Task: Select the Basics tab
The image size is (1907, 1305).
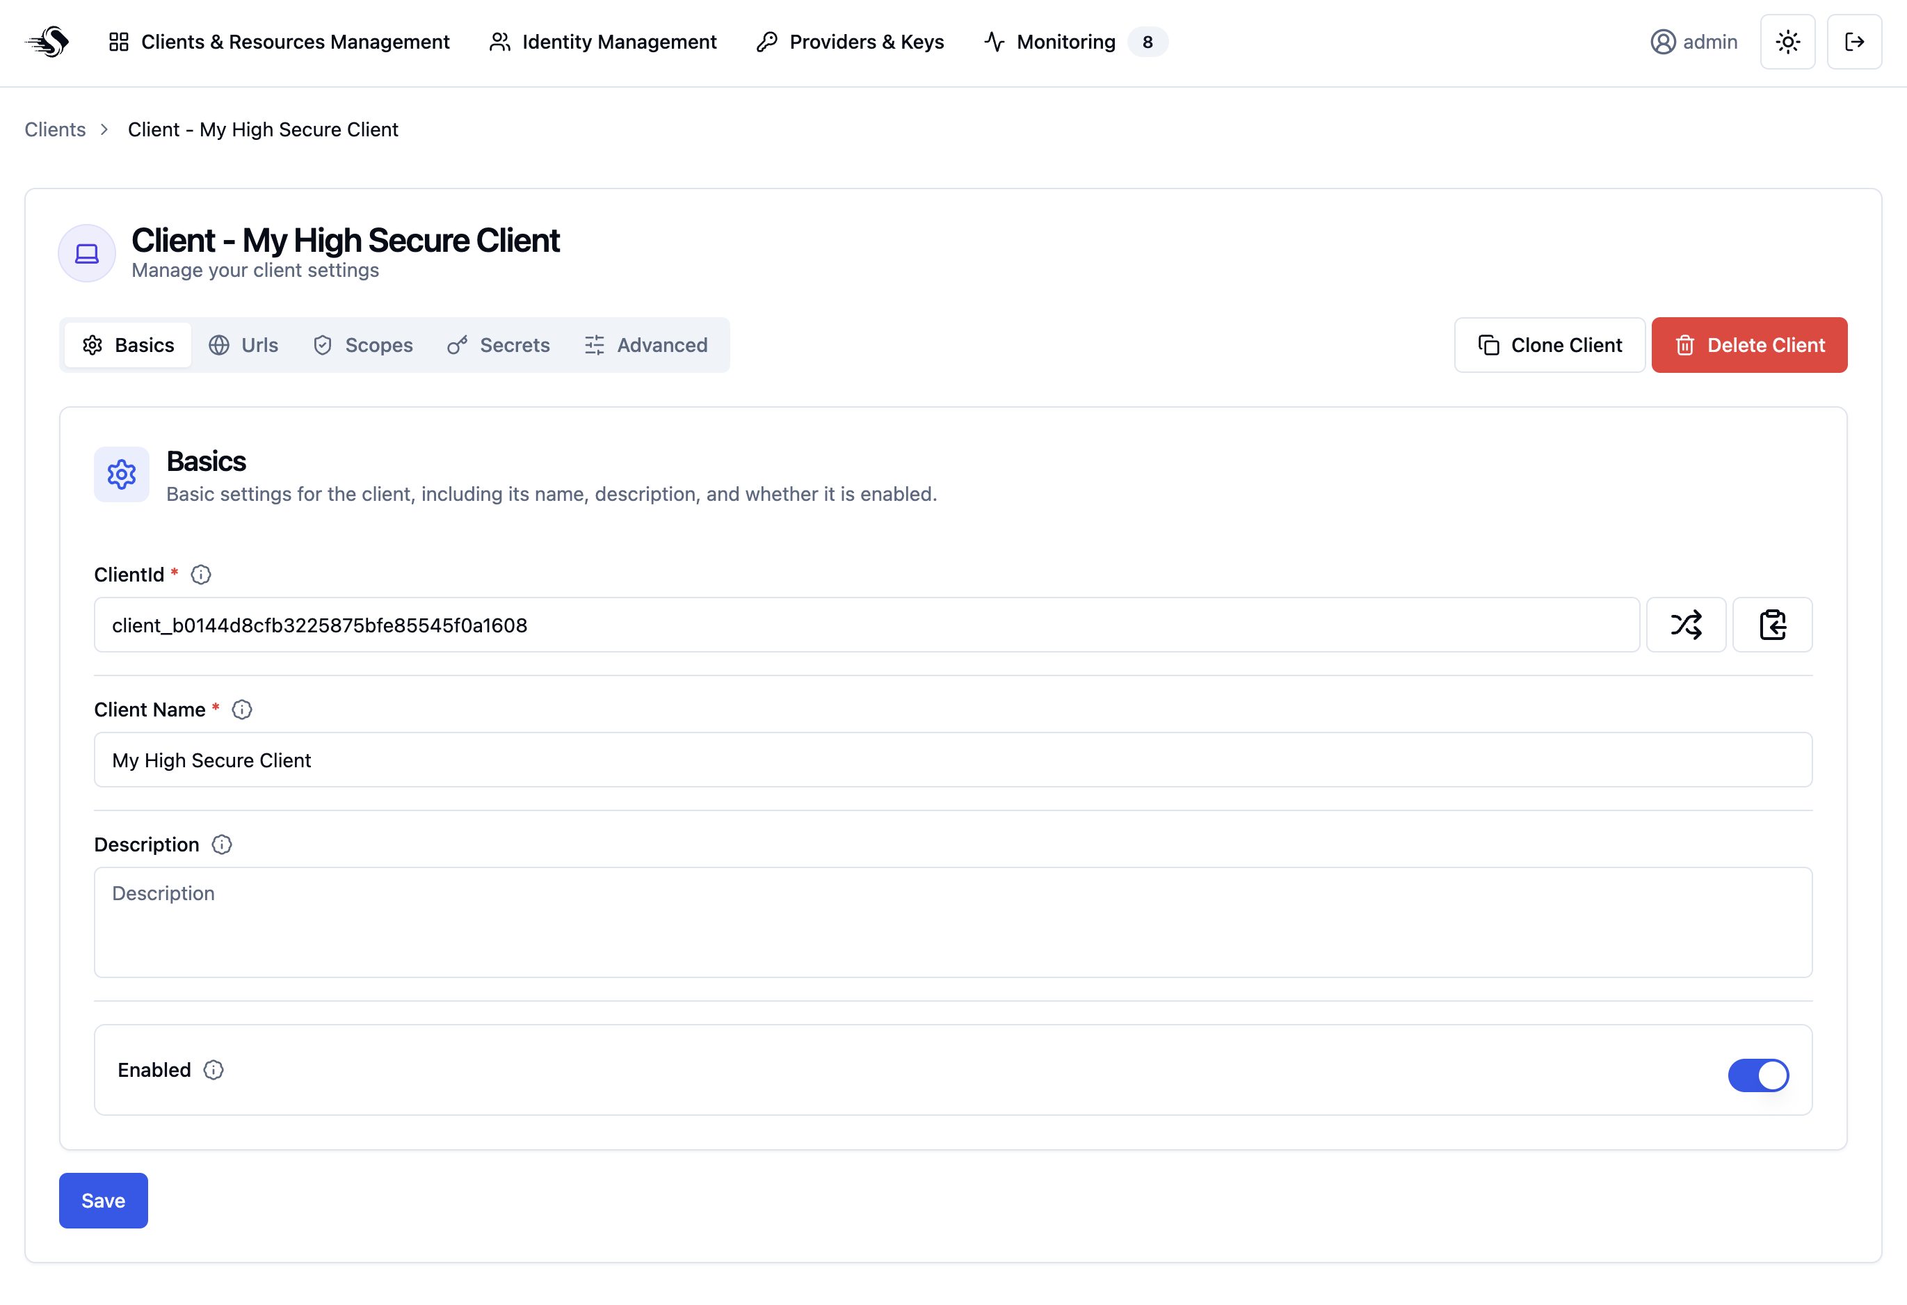Action: click(x=128, y=345)
